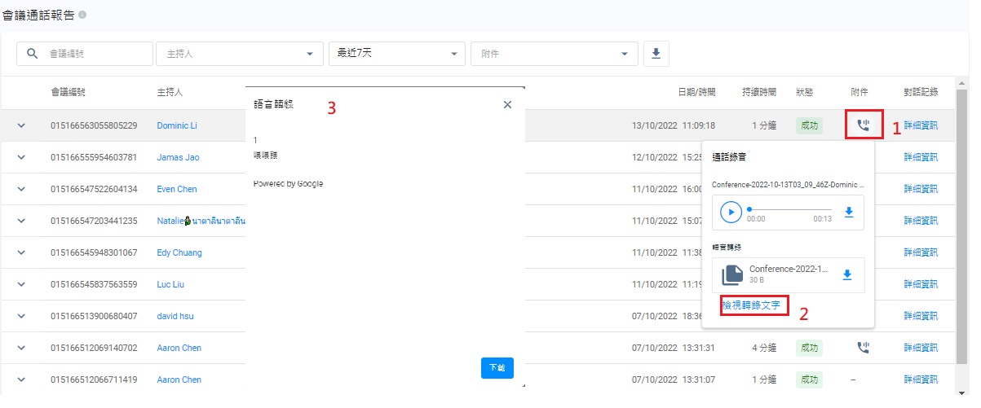Click the 會議編號 column header

[68, 93]
